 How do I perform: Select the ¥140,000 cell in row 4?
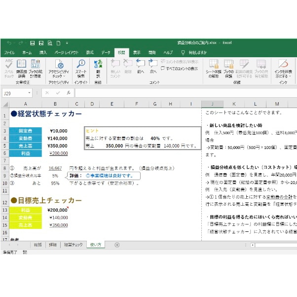55,139
